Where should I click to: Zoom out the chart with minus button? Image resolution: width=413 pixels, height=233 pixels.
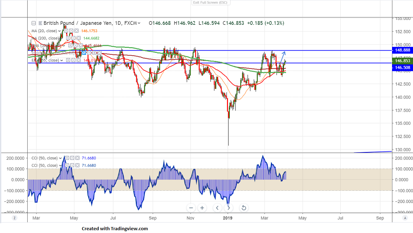click(x=191, y=208)
